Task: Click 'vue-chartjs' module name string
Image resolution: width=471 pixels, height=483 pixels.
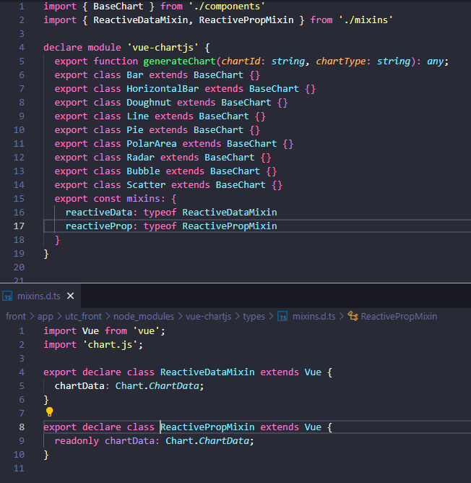Action: pos(163,48)
